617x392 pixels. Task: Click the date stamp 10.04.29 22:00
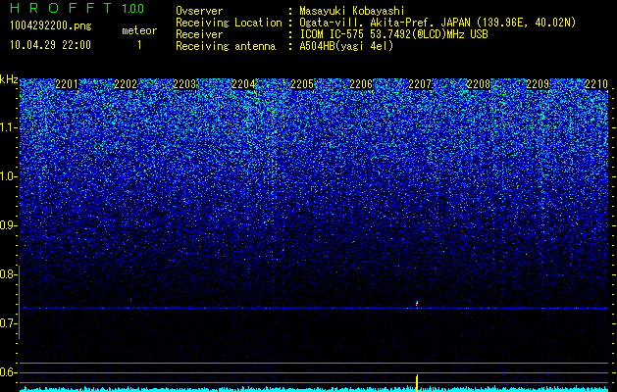(x=50, y=45)
